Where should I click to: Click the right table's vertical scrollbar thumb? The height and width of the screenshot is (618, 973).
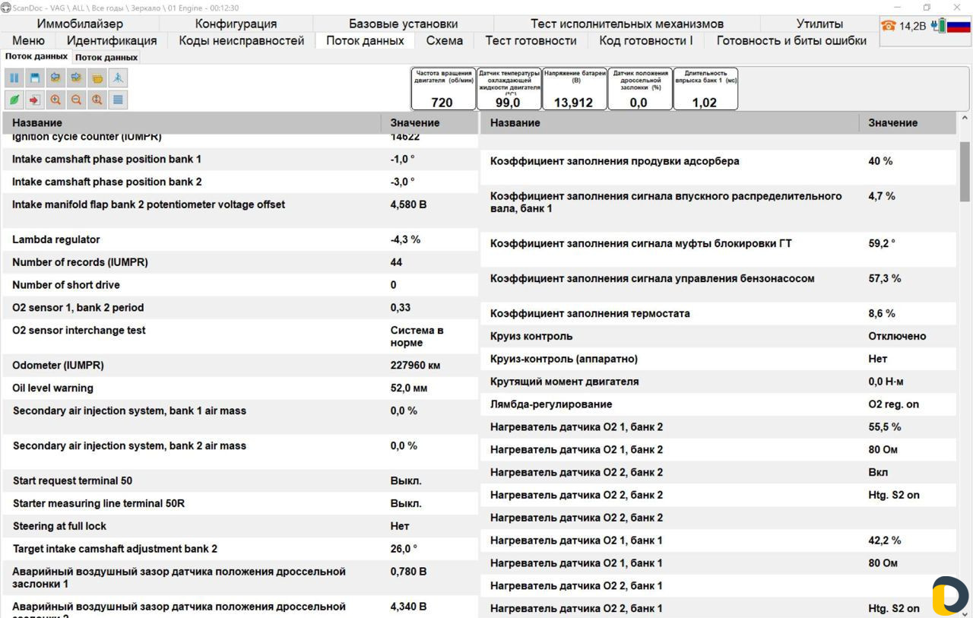[965, 171]
